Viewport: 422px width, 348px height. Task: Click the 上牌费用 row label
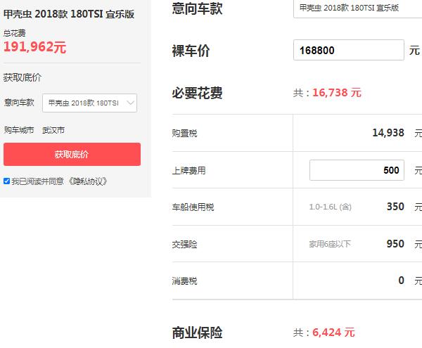click(189, 170)
